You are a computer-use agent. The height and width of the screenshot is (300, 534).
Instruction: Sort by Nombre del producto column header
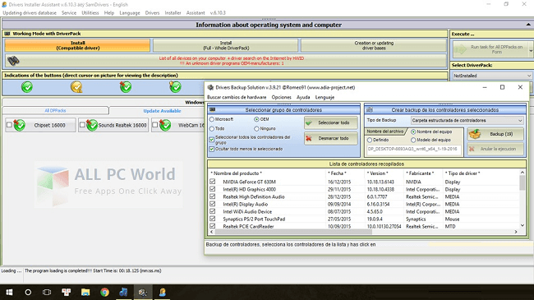pyautogui.click(x=237, y=173)
